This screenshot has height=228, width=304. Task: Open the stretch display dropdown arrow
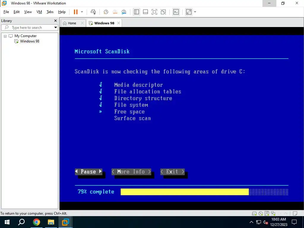195,12
